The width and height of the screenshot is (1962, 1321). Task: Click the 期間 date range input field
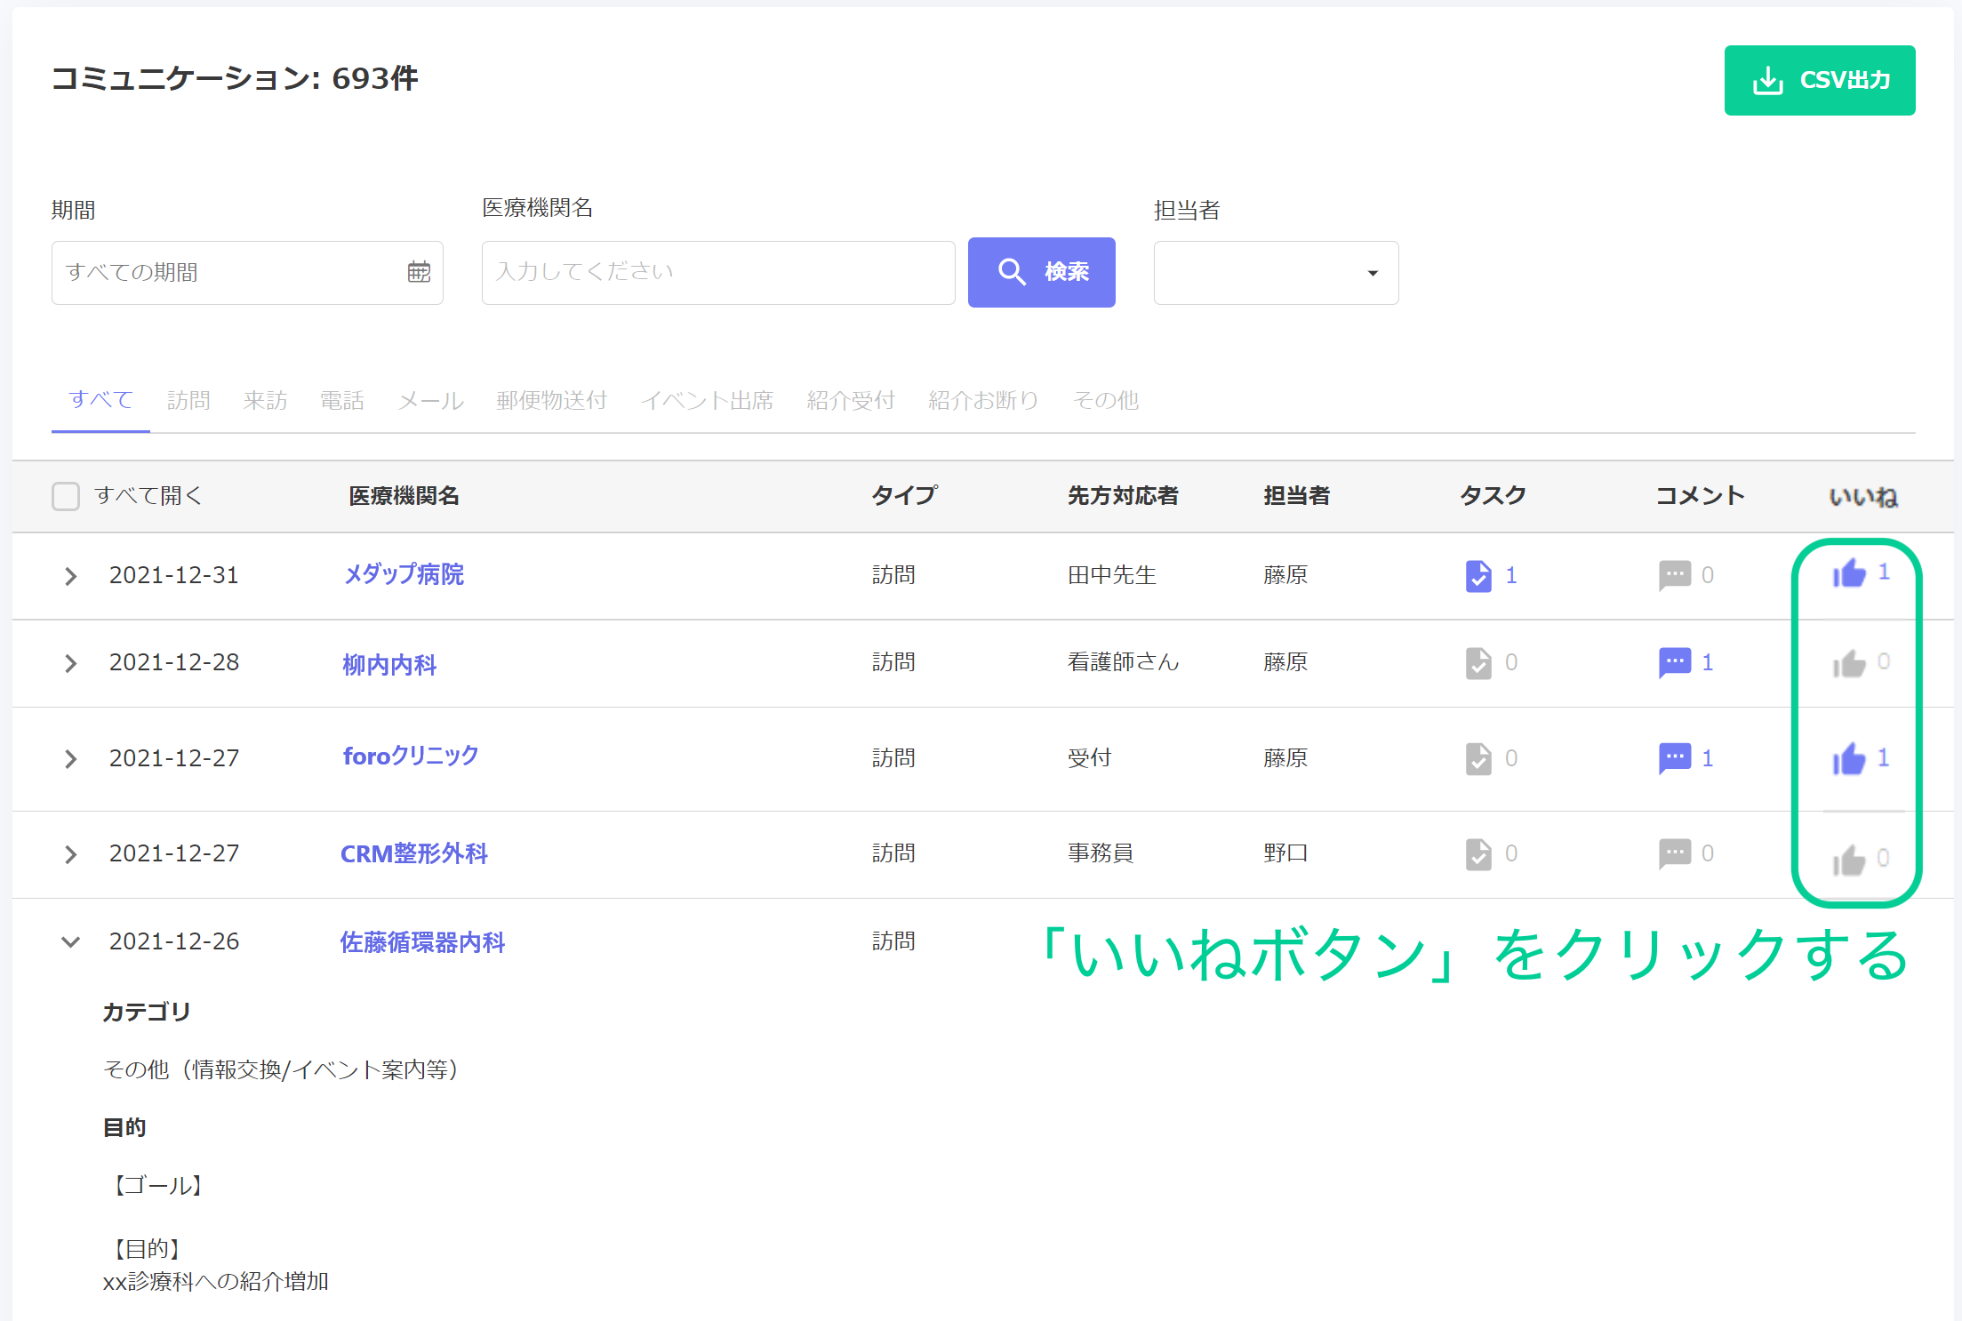tap(247, 273)
